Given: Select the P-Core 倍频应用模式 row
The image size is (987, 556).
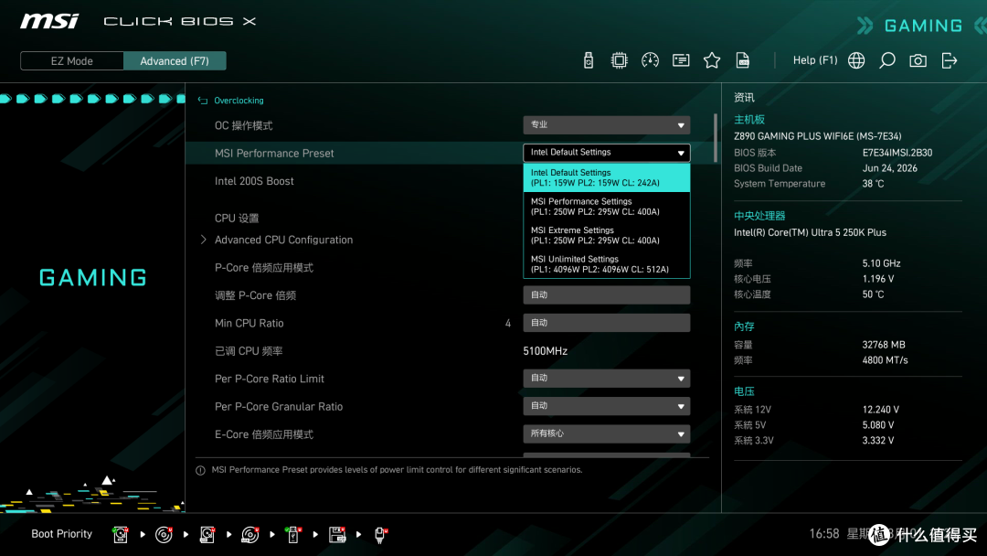Looking at the screenshot, I should pos(264,268).
